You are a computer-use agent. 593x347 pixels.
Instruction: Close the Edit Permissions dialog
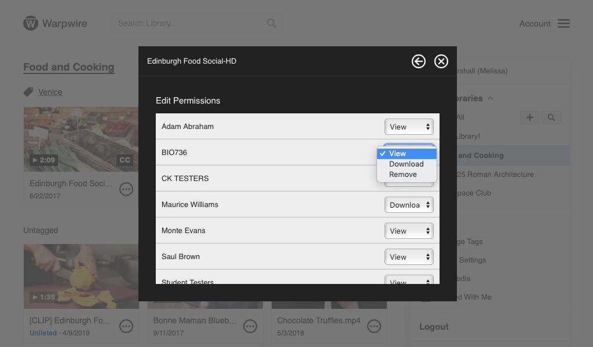441,61
